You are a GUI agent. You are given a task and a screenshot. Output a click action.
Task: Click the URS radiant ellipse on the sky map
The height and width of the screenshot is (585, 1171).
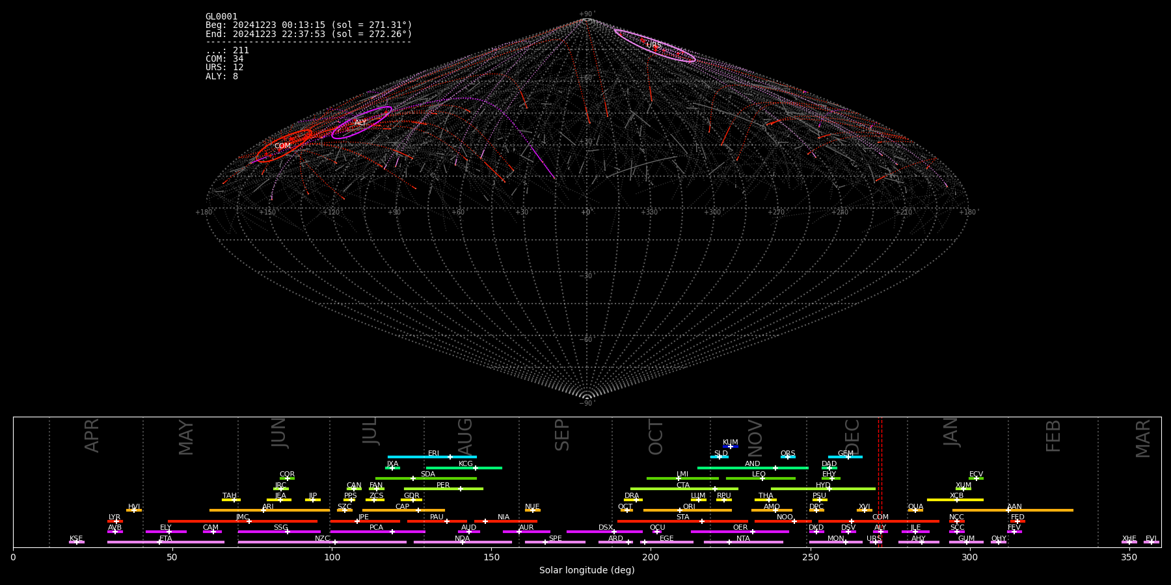click(x=654, y=45)
